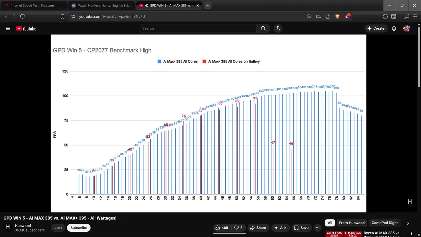Viewport: 421px width, 237px height.
Task: Filter by From Hubwood chip
Action: coord(352,223)
